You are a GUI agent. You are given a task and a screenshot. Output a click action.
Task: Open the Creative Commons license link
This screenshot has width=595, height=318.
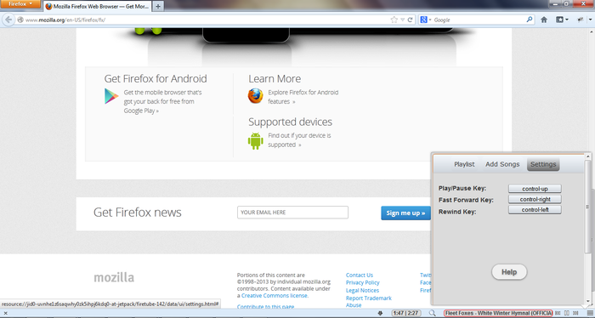[x=275, y=296]
